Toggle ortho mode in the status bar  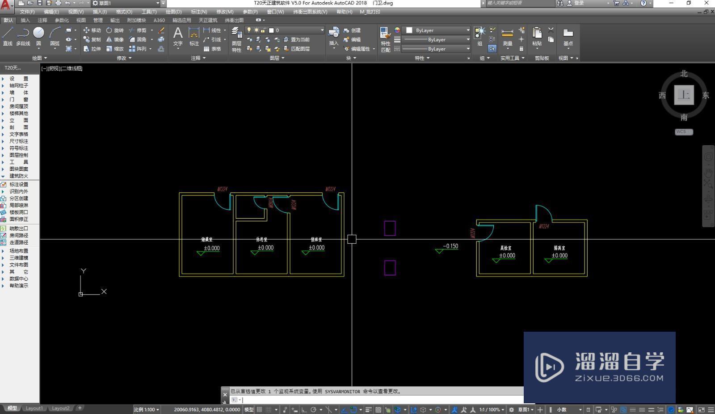tap(304, 410)
